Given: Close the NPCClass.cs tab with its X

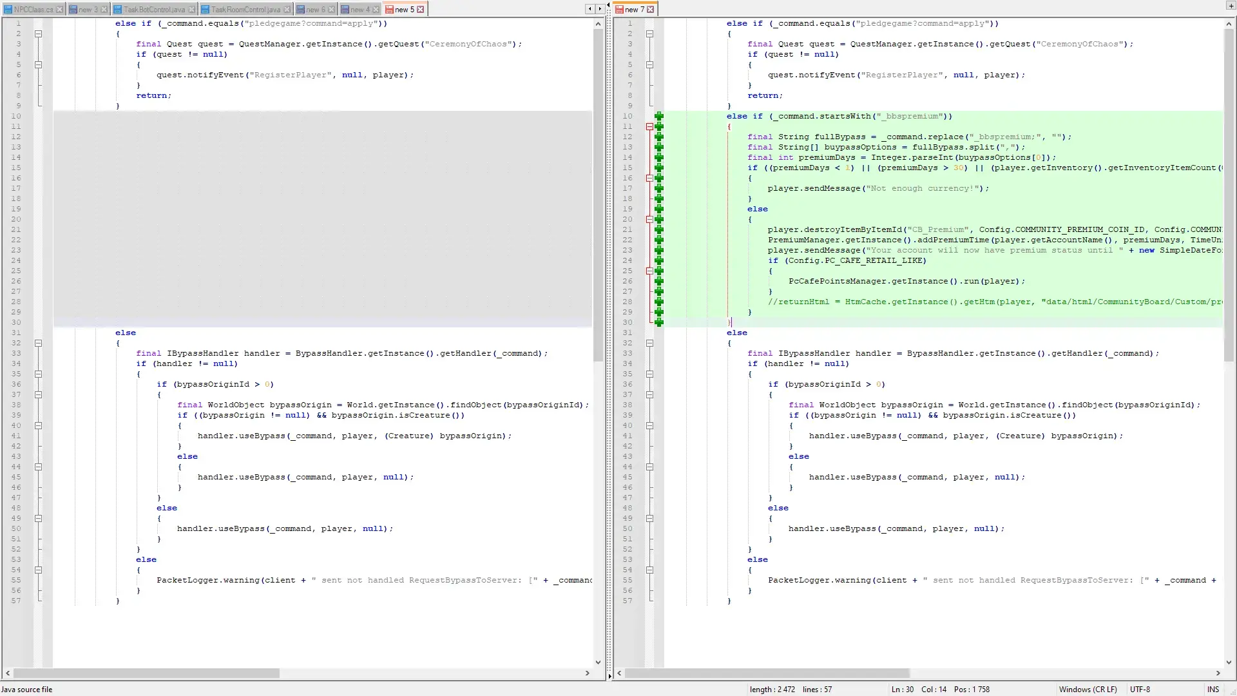Looking at the screenshot, I should (x=59, y=10).
